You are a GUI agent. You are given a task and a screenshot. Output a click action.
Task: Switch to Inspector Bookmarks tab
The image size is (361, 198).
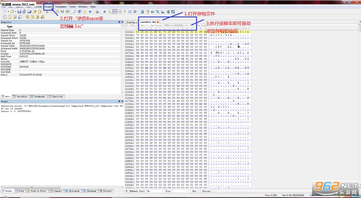pyautogui.click(x=38, y=96)
